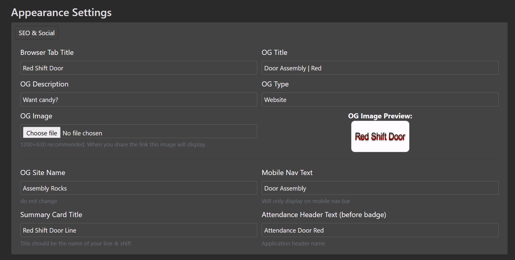Open the SEO & Social tab

pos(37,33)
